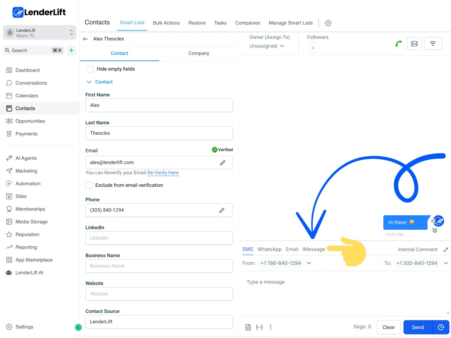Click the Website input field
451x338 pixels.
pyautogui.click(x=159, y=294)
